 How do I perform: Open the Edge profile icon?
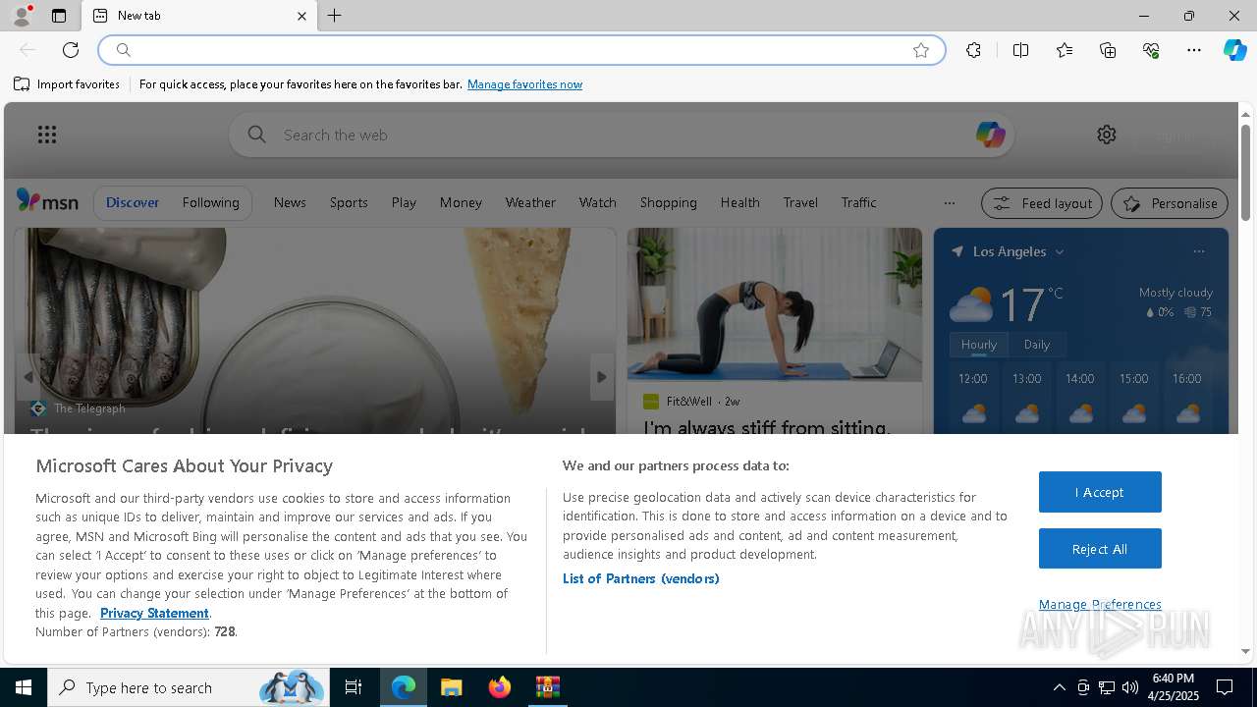point(21,16)
